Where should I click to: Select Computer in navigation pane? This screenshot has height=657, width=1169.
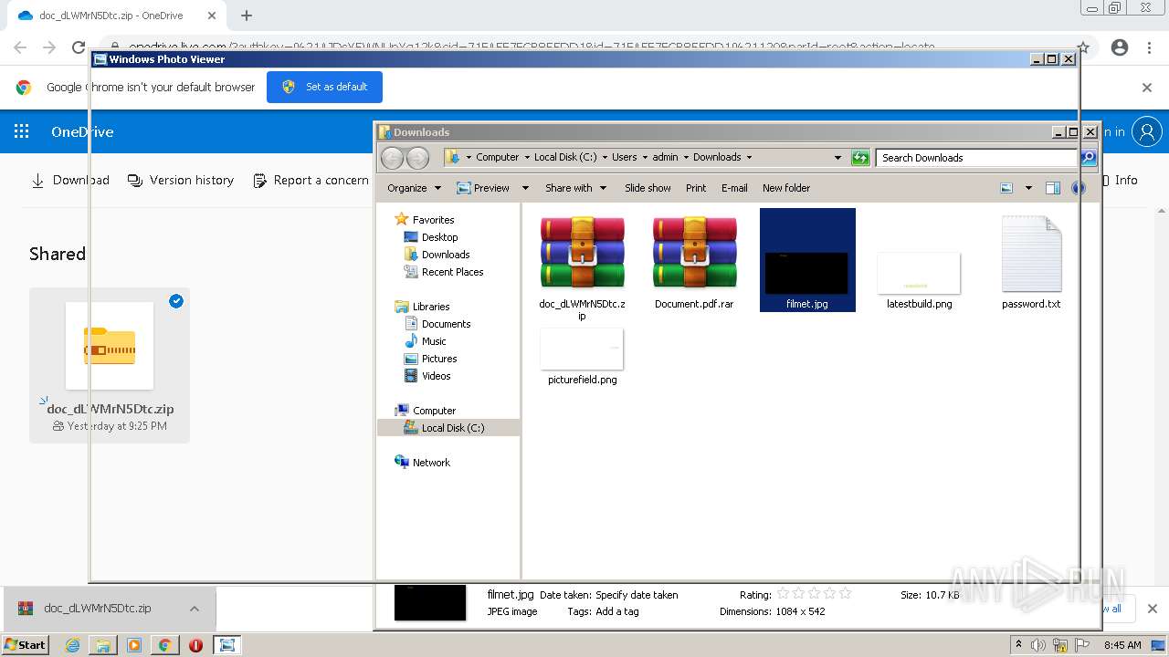(x=434, y=411)
